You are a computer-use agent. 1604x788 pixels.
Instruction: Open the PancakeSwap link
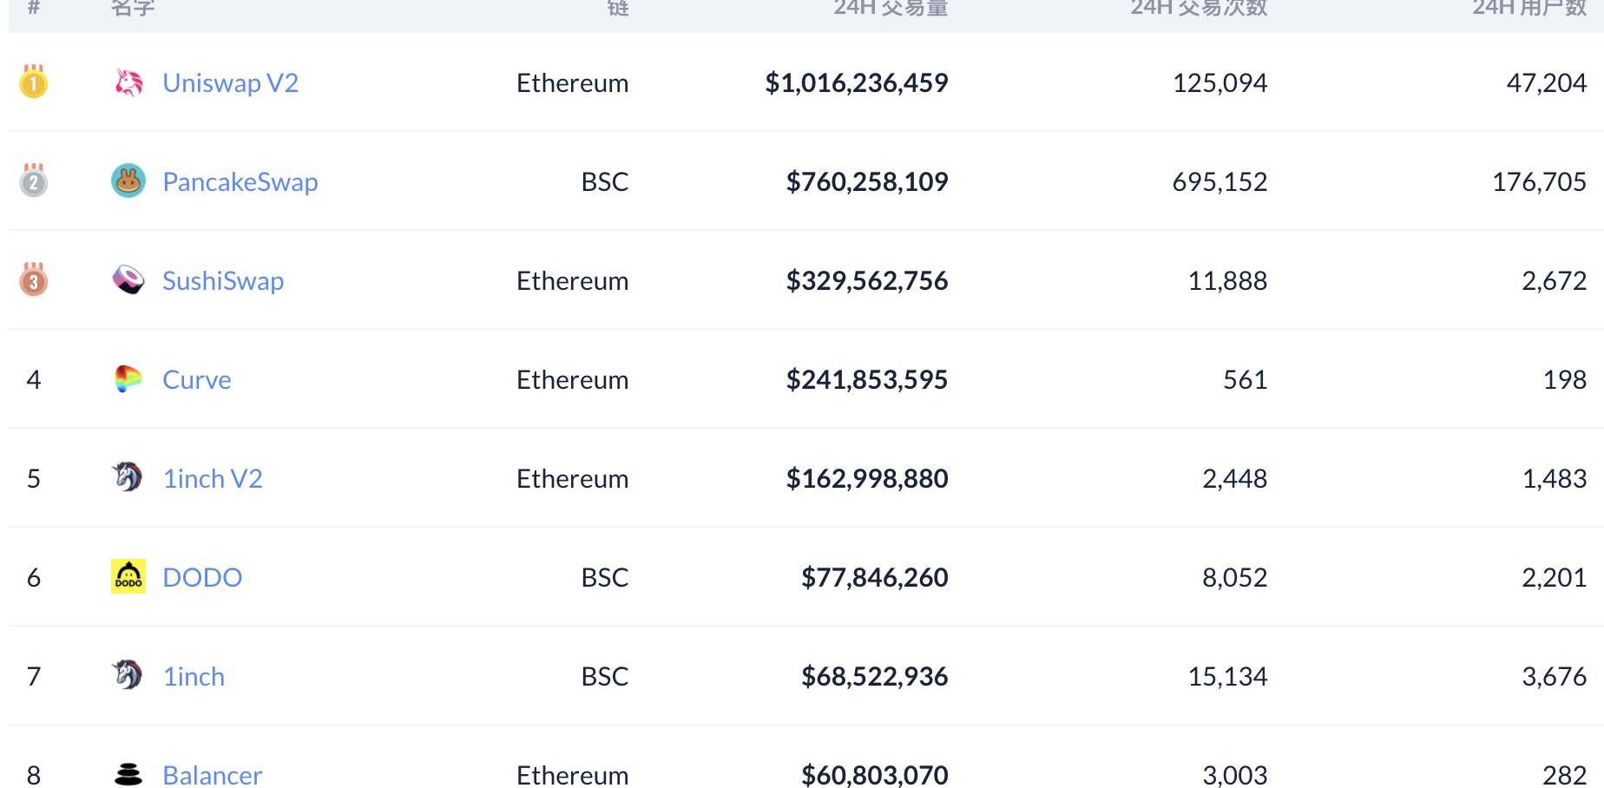(240, 181)
